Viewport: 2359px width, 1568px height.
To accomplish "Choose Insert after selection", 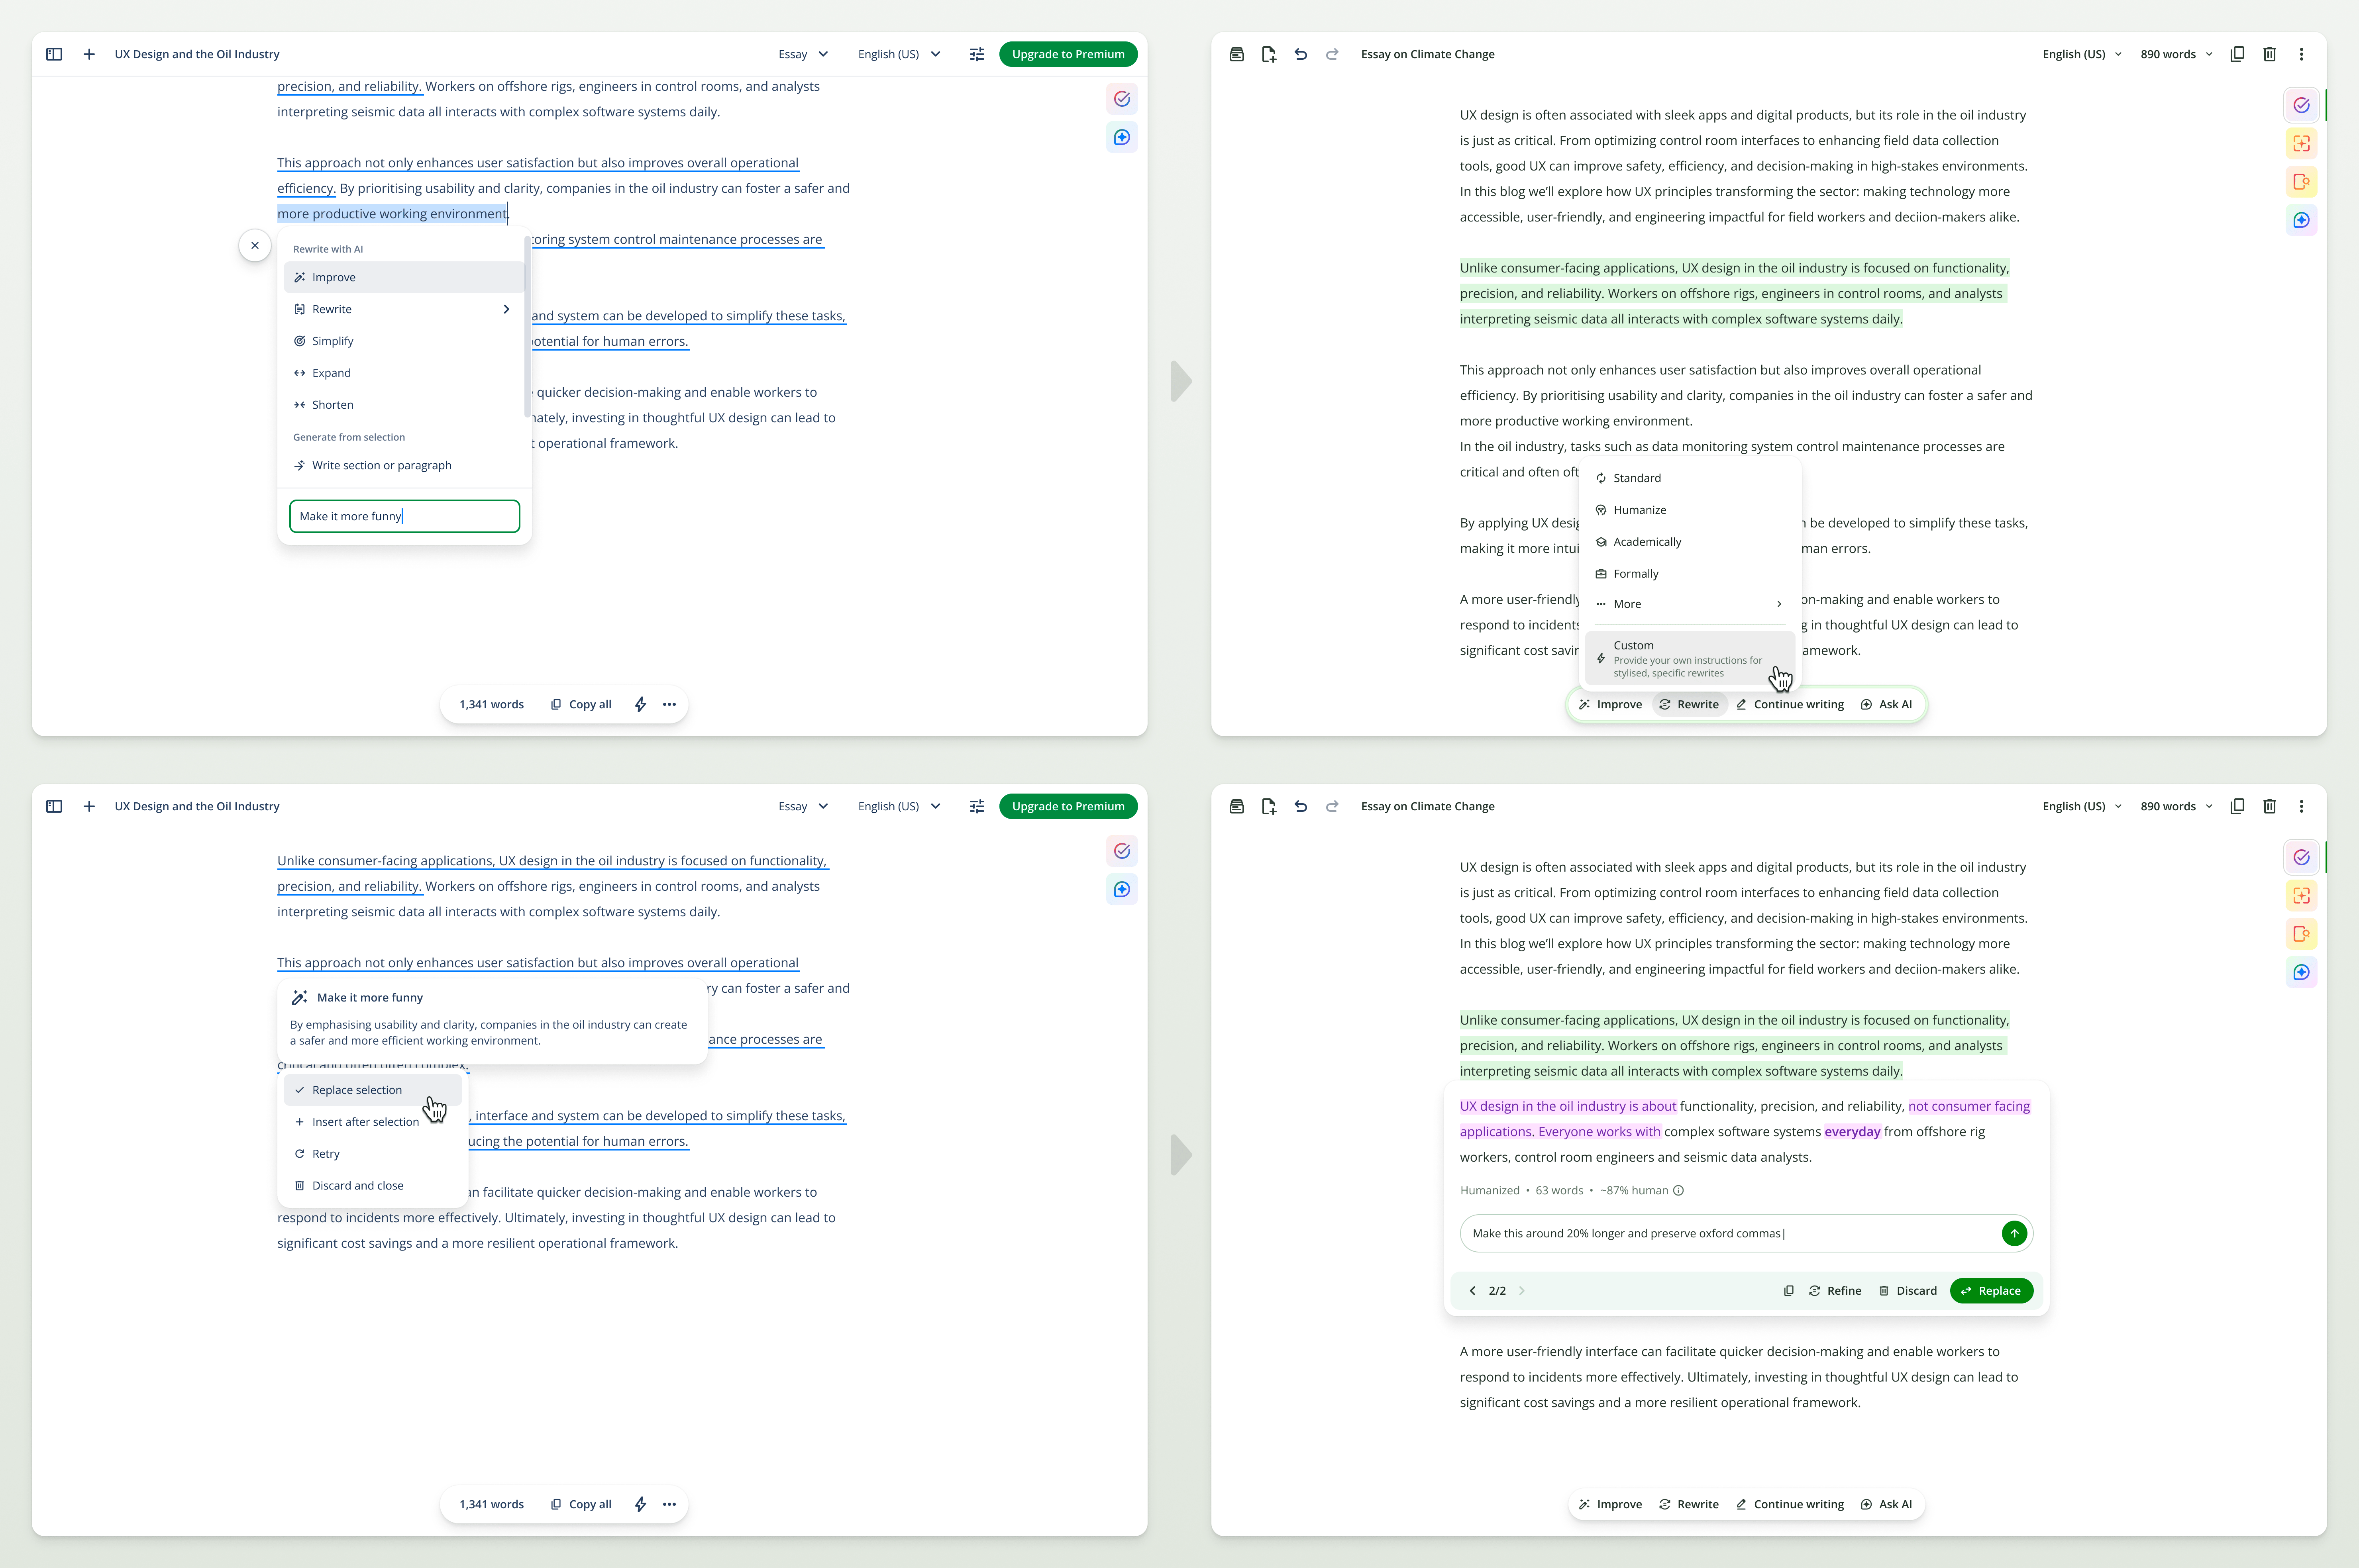I will tap(373, 1122).
